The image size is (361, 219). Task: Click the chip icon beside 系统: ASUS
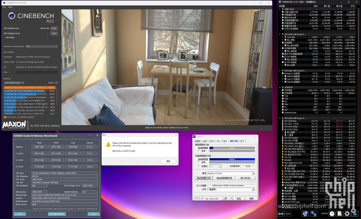pos(283,9)
